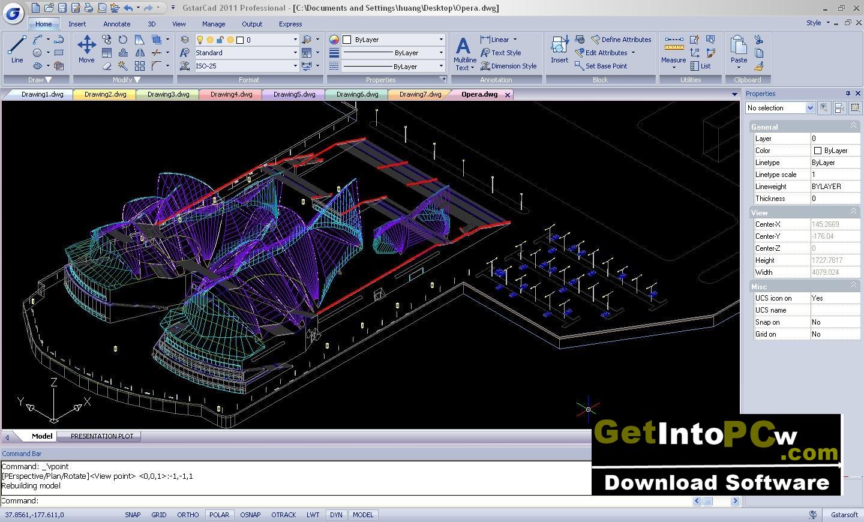This screenshot has width=864, height=522.
Task: Click the command bar horizontal scrollbar
Action: point(716,501)
